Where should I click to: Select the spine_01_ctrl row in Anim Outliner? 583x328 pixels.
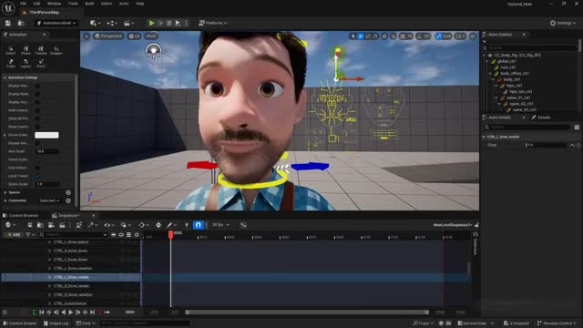click(x=518, y=97)
